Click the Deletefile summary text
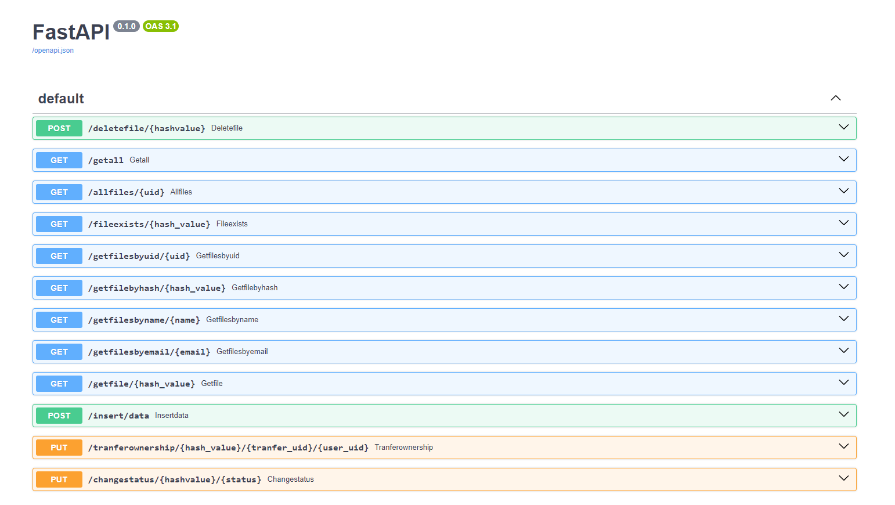Viewport: 895px width, 505px height. click(227, 128)
